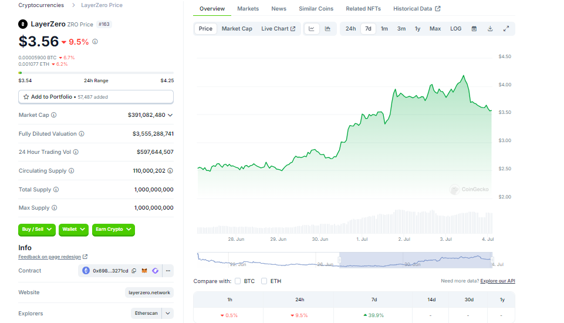Click the LayerZero coin logo

click(x=23, y=24)
